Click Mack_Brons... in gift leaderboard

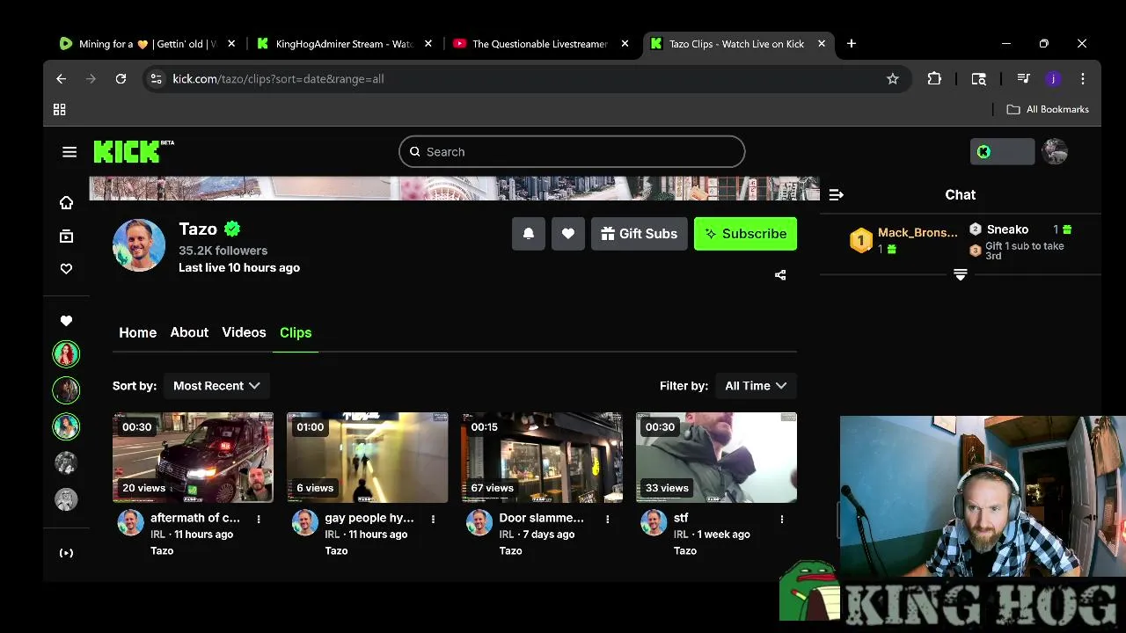(x=918, y=233)
